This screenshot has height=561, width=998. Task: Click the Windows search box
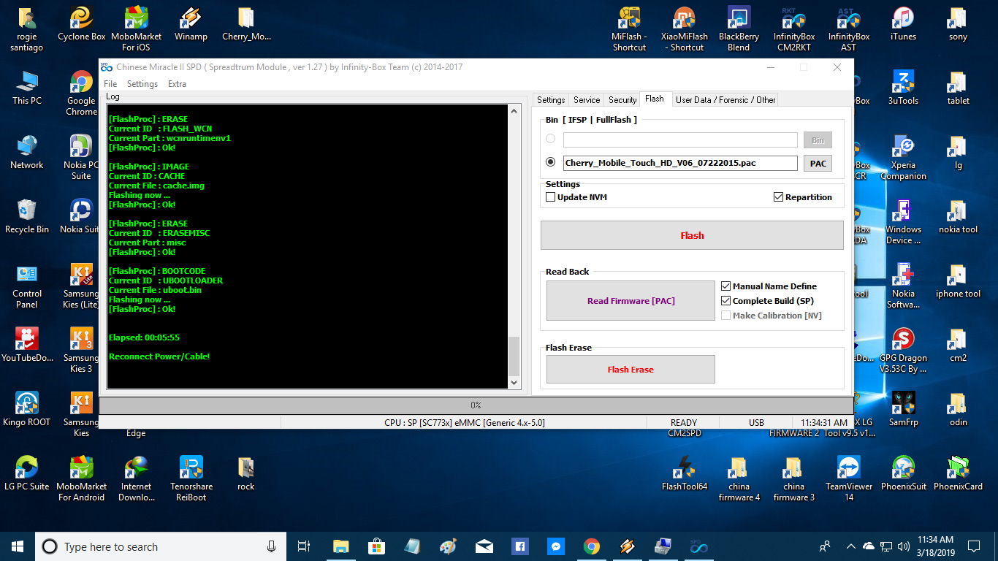click(x=159, y=546)
